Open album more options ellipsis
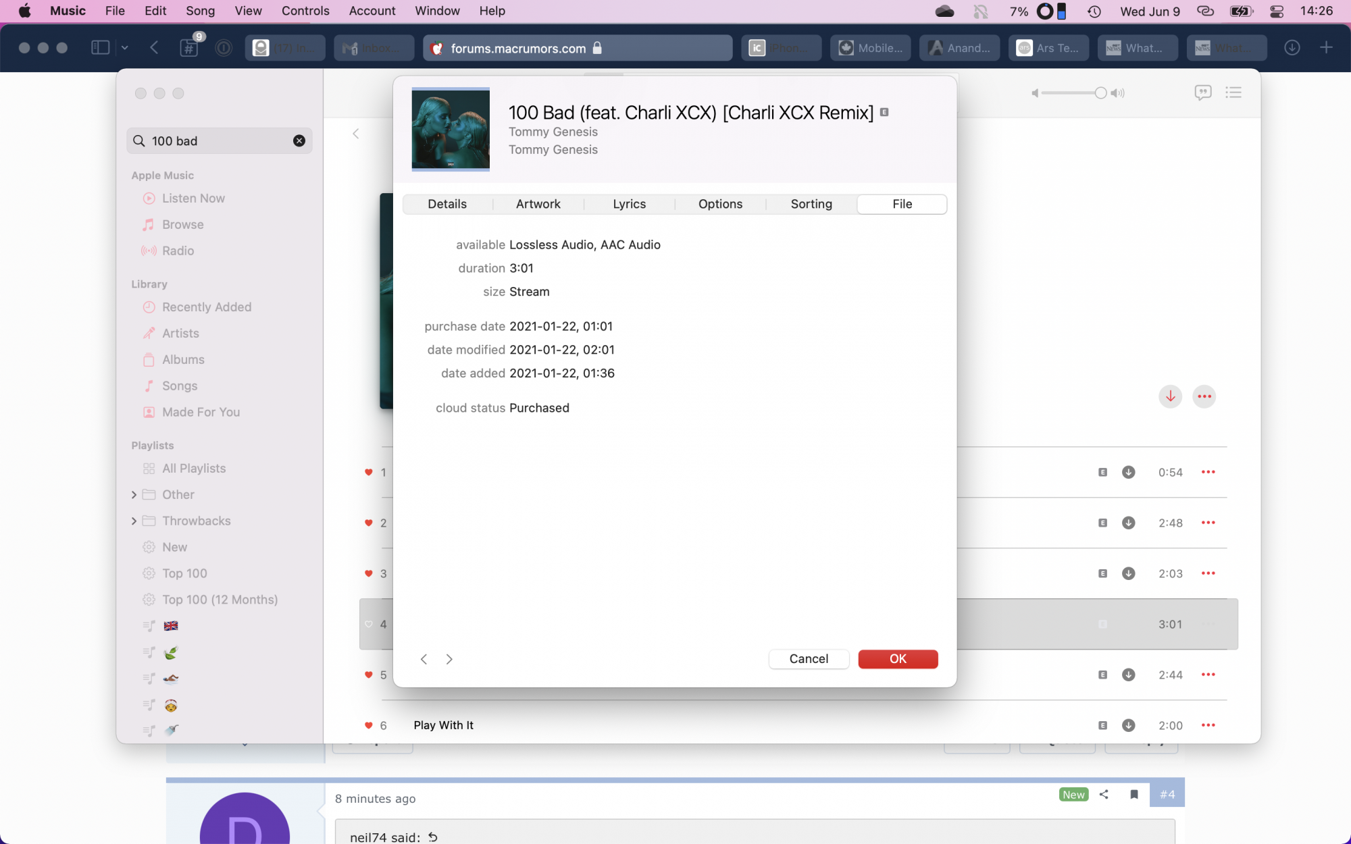This screenshot has width=1351, height=844. point(1204,396)
